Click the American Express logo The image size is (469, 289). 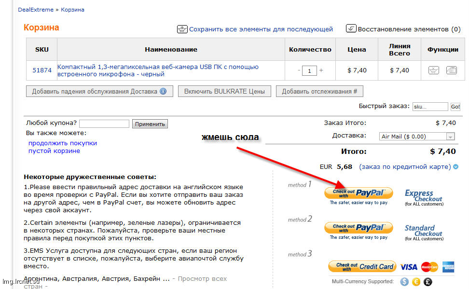coord(448,267)
